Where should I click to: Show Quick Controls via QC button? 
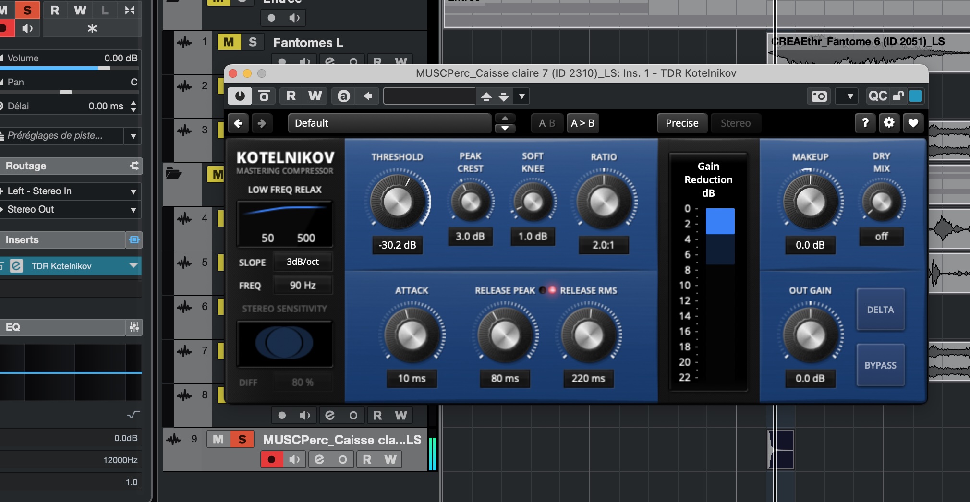click(878, 96)
